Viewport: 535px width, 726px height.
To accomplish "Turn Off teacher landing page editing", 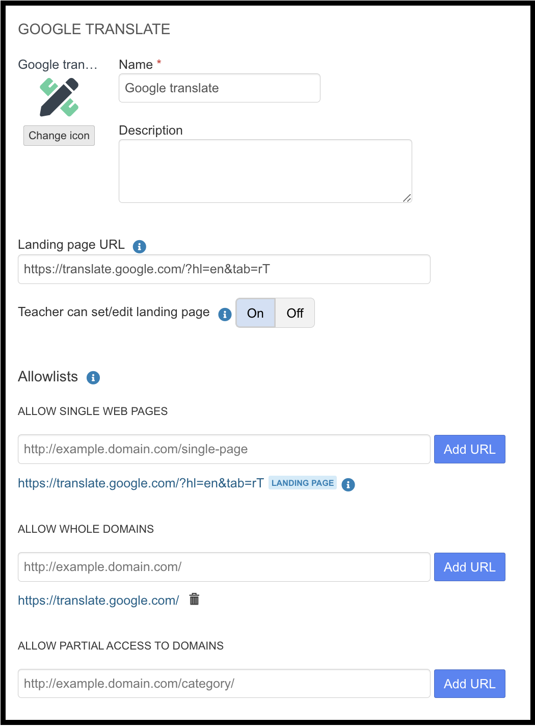I will point(295,313).
